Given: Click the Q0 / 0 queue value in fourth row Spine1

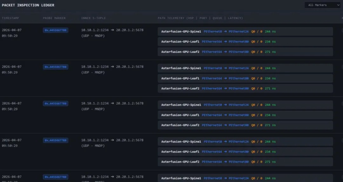Looking at the screenshot, I should [x=257, y=142].
